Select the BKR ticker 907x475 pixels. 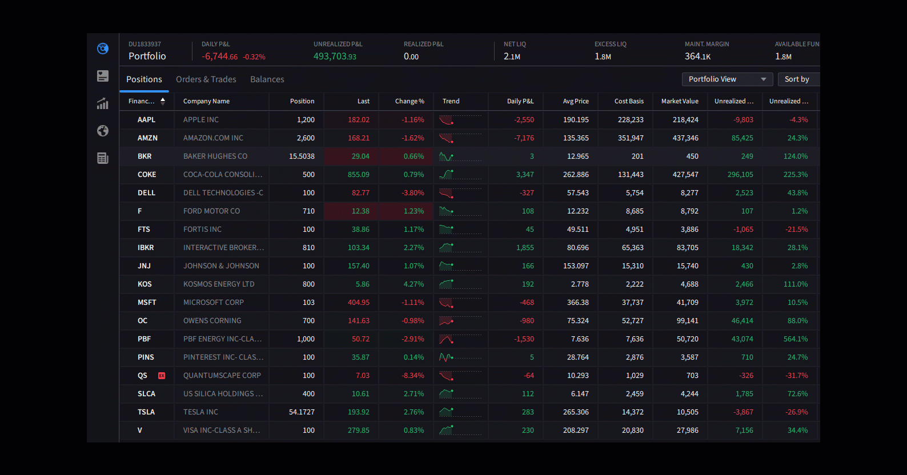[145, 156]
